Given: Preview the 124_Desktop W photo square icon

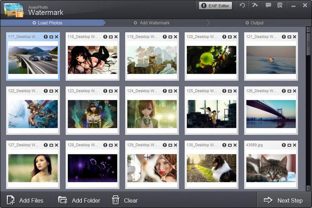Looking at the screenshot, I should (x=170, y=91).
